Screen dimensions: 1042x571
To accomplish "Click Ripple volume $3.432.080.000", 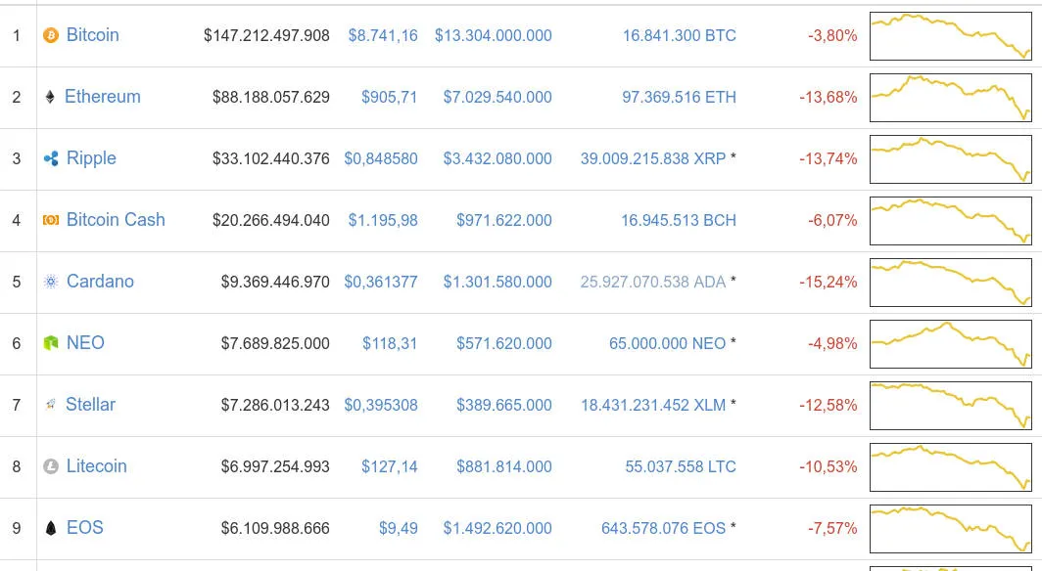I will tap(497, 159).
